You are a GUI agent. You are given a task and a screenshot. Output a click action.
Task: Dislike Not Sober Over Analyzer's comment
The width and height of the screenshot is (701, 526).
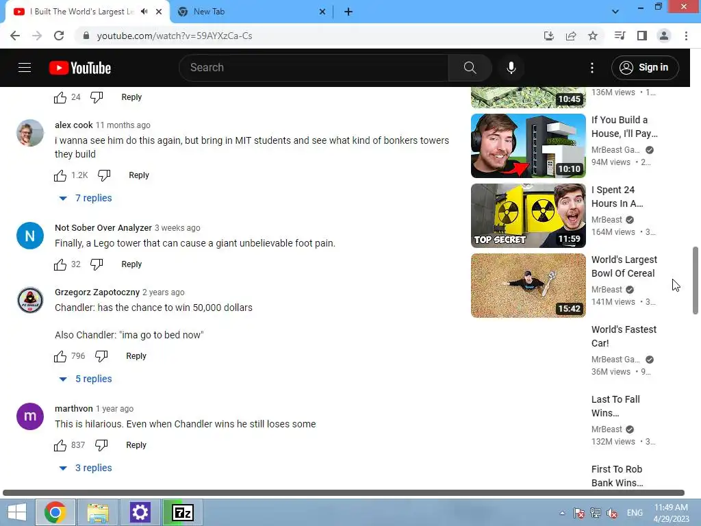(x=97, y=264)
